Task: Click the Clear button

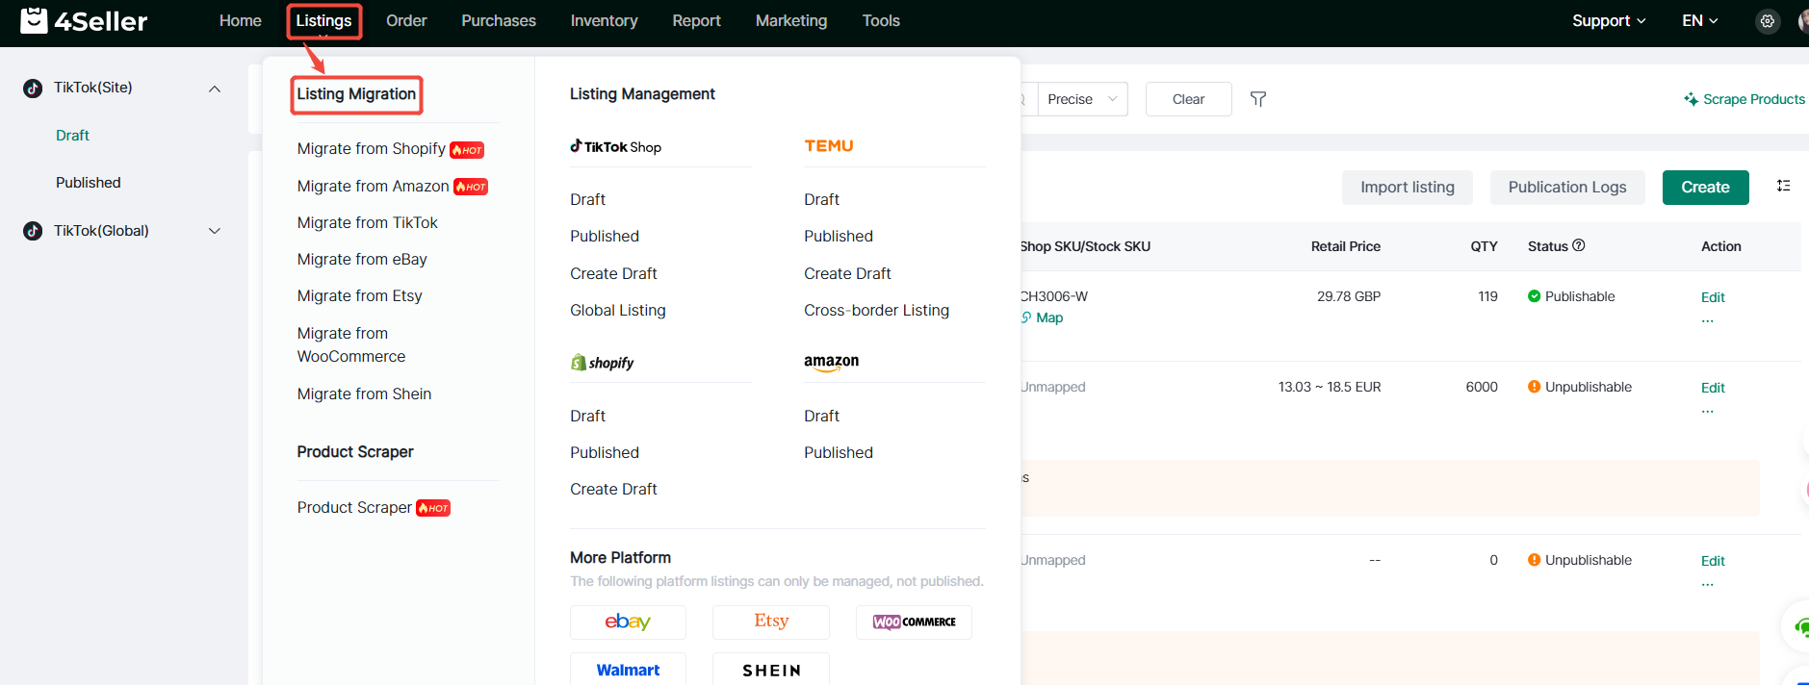Action: (1189, 99)
